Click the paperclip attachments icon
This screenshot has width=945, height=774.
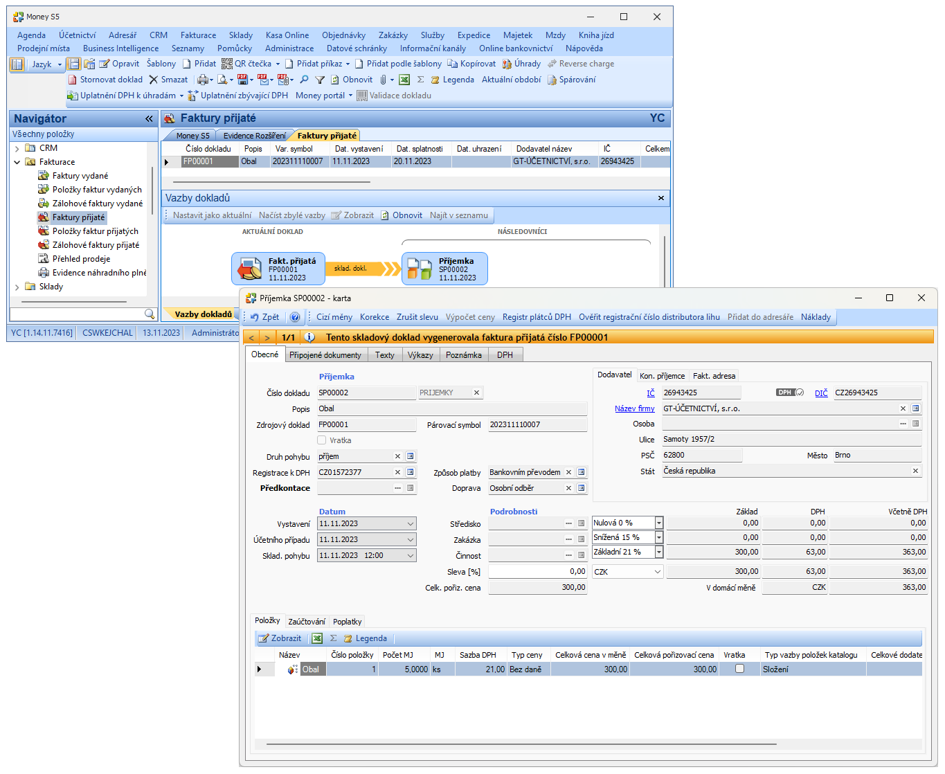pos(383,80)
